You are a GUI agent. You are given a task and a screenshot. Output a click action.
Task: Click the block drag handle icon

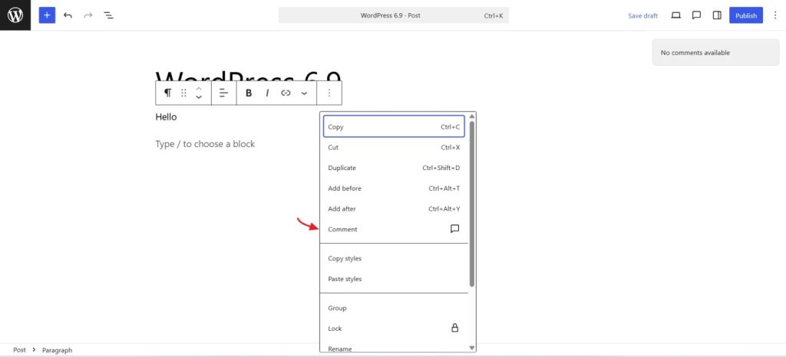click(183, 93)
